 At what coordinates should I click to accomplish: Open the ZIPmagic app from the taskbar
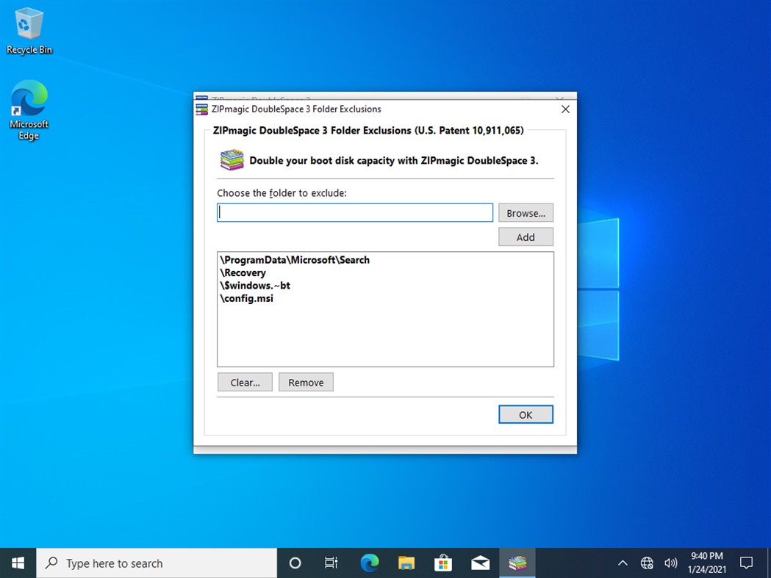[517, 563]
